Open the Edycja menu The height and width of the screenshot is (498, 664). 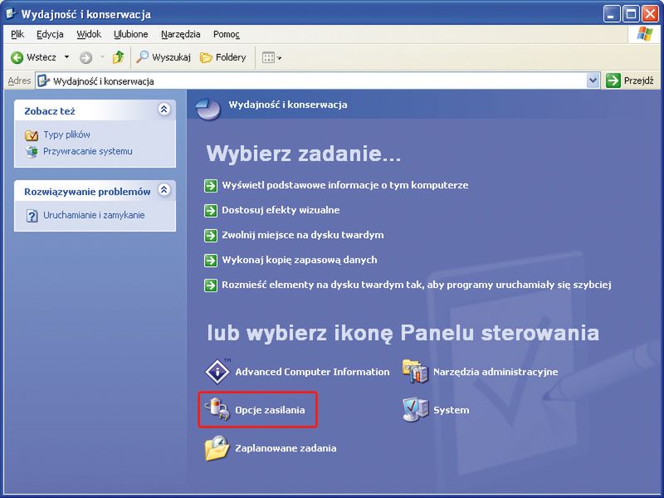click(50, 34)
